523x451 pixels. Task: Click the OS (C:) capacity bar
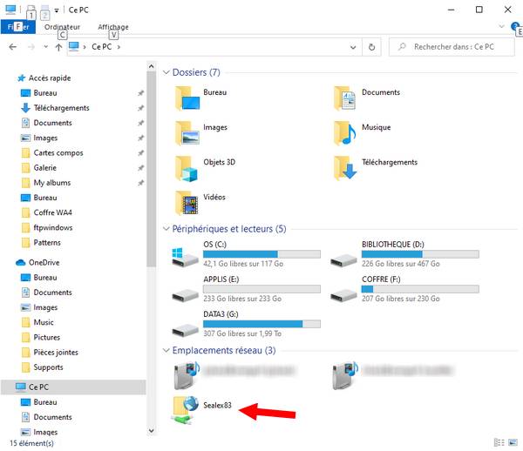click(x=261, y=254)
